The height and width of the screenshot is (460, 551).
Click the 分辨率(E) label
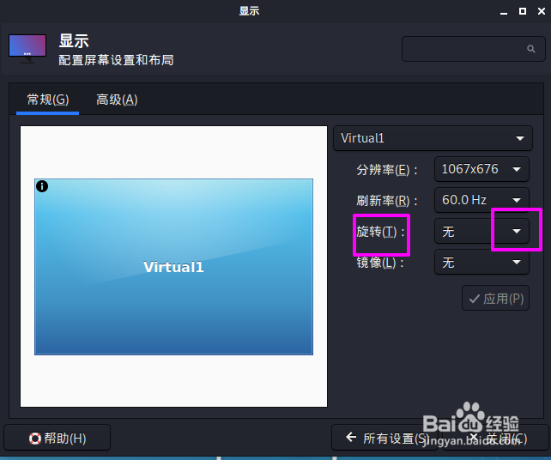coord(387,170)
